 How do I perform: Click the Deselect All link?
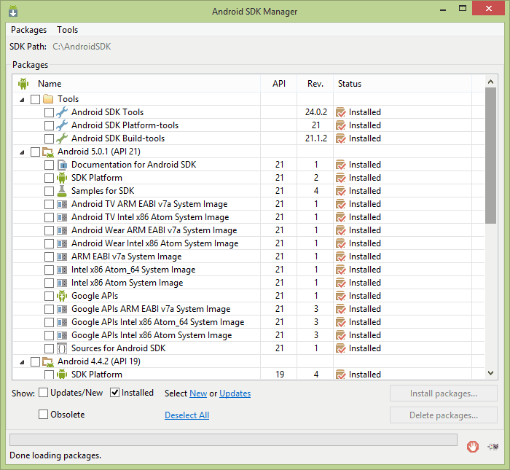[187, 415]
